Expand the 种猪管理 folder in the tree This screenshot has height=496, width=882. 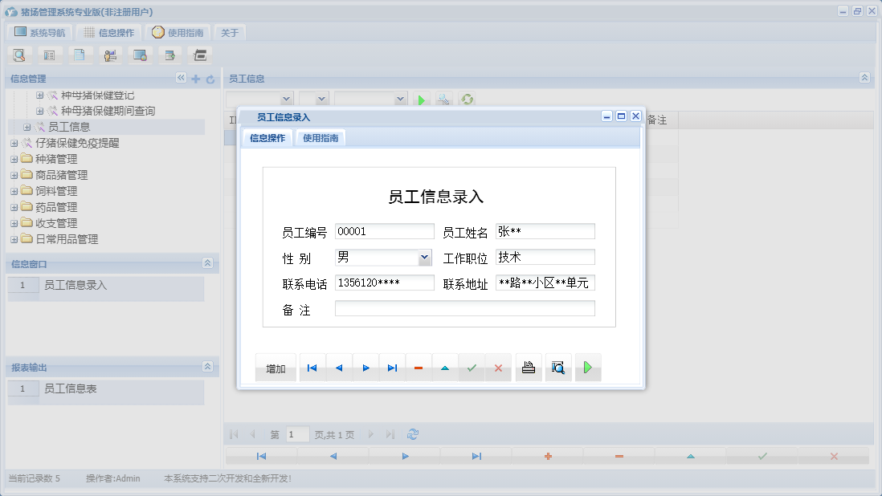pos(13,159)
